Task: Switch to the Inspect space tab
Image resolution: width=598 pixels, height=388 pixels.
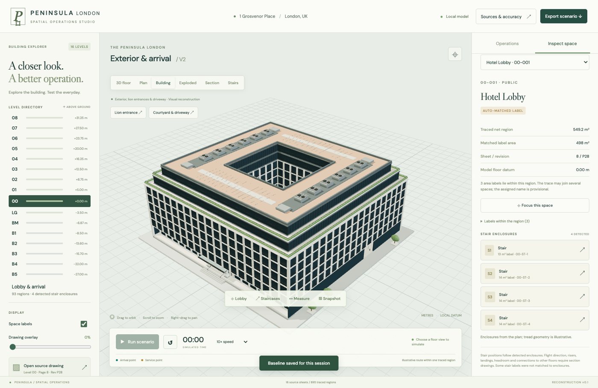Action: pos(562,44)
